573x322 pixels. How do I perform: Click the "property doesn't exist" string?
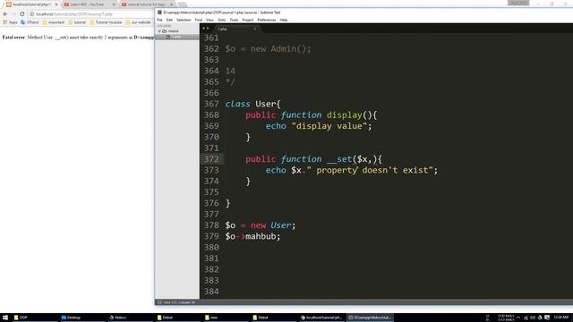tap(370, 170)
